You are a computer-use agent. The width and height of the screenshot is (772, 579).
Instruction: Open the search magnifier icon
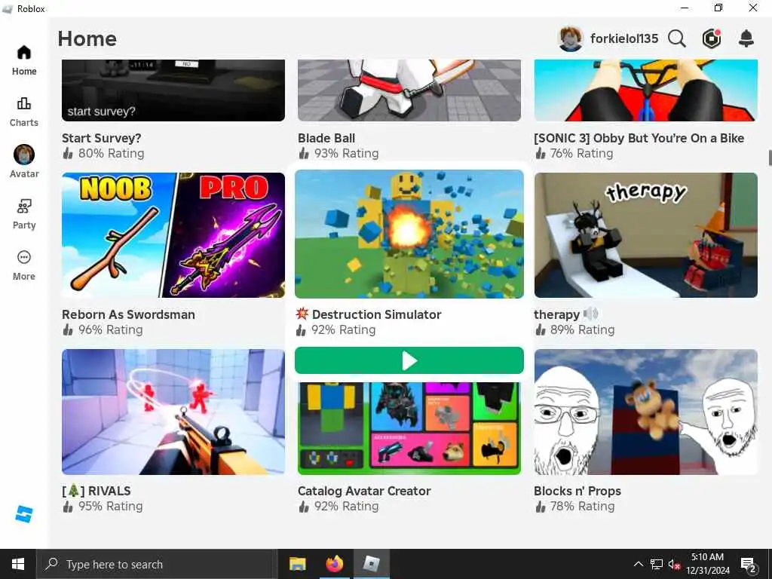click(x=677, y=38)
